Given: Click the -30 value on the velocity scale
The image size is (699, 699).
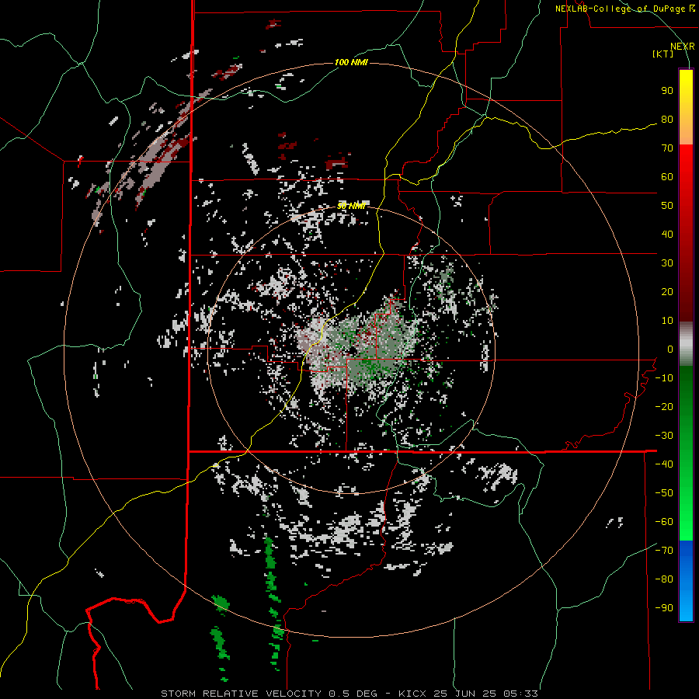Looking at the screenshot, I should [664, 436].
